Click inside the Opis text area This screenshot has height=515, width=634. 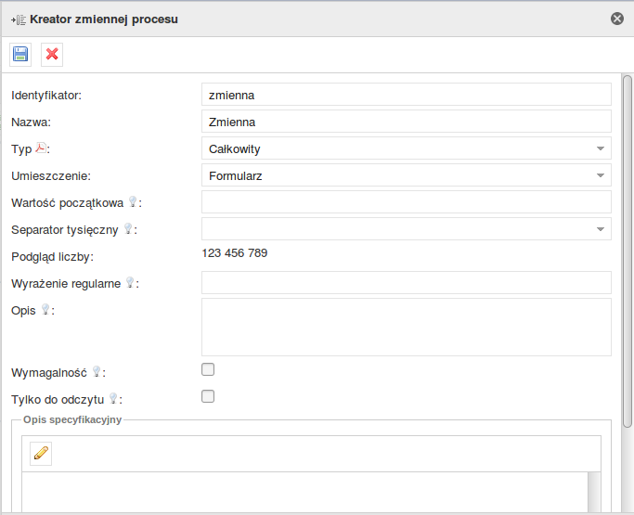(406, 327)
